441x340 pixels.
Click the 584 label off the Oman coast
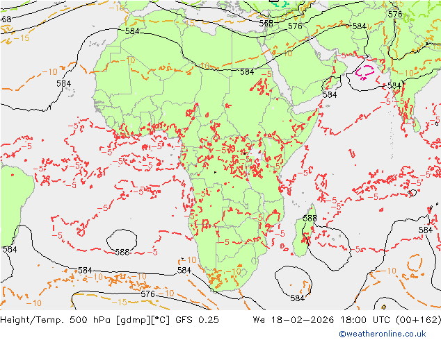click(330, 94)
